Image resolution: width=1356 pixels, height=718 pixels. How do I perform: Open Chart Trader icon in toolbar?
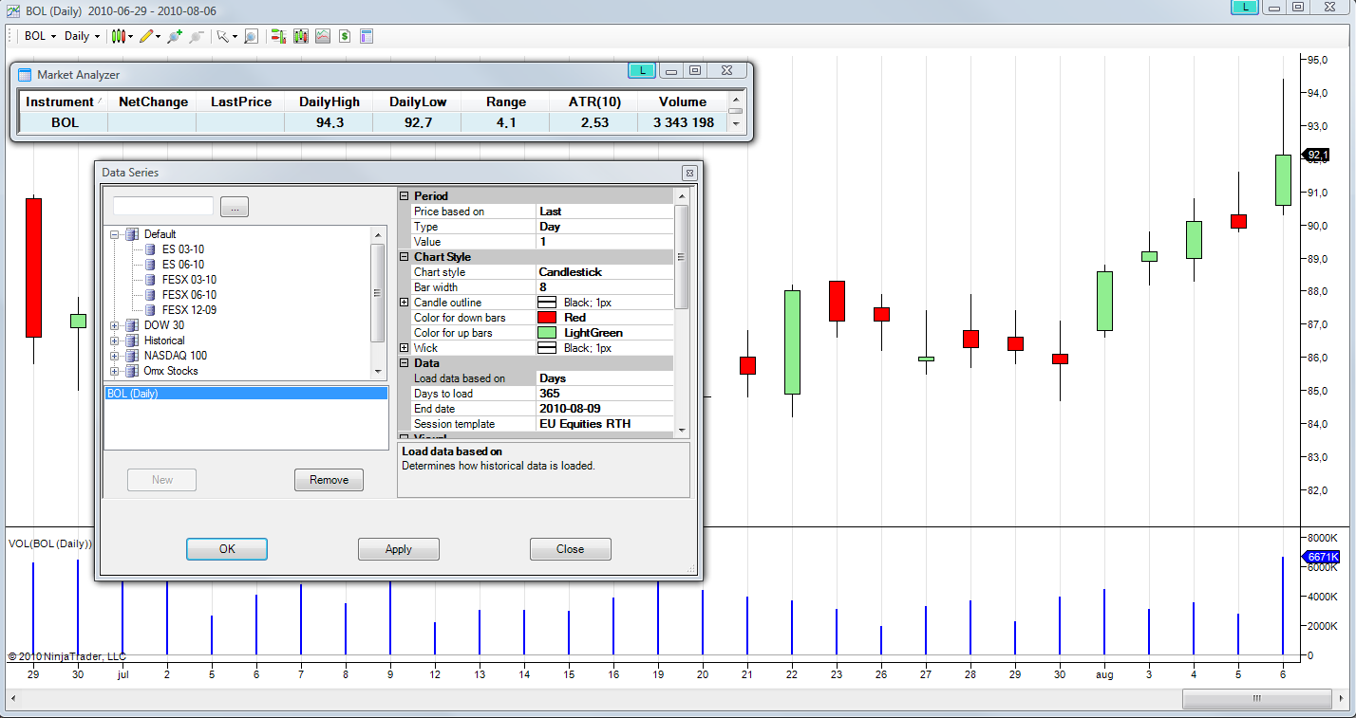tap(279, 36)
